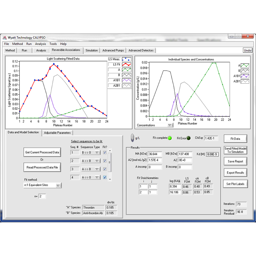Screen dimensions: 256x256
Task: Open the File menu
Action: point(6,44)
